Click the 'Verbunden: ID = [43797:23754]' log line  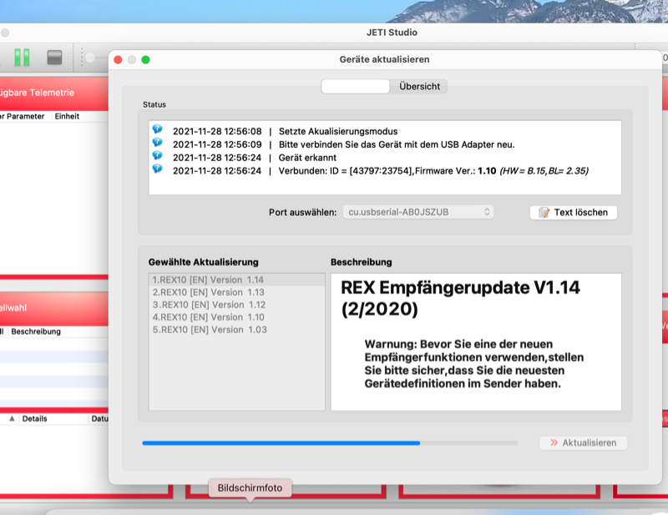point(381,171)
